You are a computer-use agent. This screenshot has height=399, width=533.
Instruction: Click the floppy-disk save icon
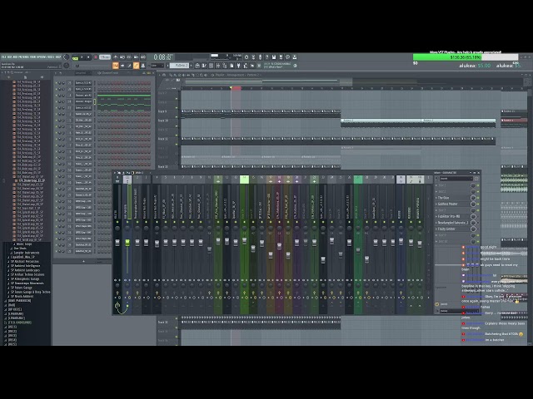coord(274,57)
